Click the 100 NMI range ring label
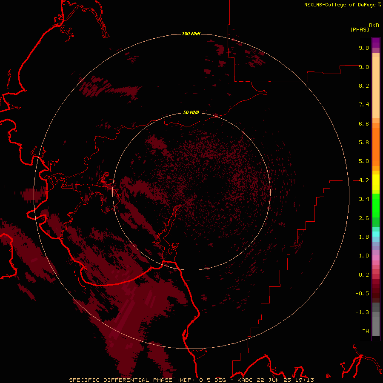The image size is (383, 383). (x=191, y=34)
